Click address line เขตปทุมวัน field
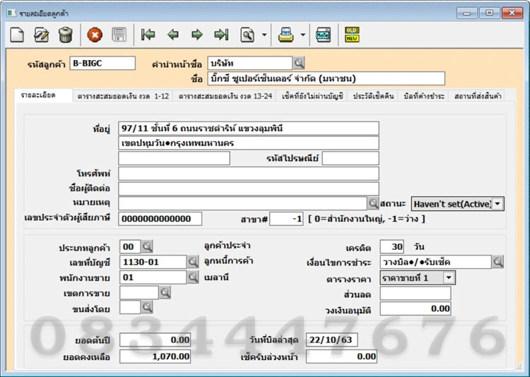Screen dimensions: 530x377 pos(249,143)
